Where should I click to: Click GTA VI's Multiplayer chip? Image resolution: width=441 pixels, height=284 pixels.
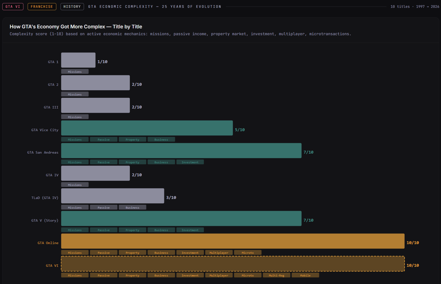[x=219, y=275]
